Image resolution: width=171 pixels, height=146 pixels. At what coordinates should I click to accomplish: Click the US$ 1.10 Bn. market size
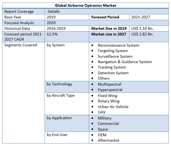(x=142, y=28)
